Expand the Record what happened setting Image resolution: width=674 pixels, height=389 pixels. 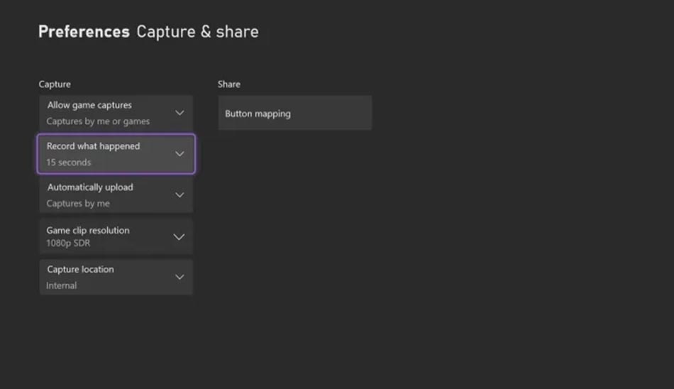click(x=116, y=154)
